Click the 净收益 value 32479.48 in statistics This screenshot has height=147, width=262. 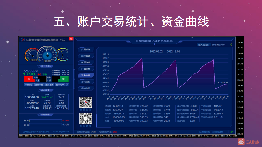pyautogui.click(x=118, y=106)
